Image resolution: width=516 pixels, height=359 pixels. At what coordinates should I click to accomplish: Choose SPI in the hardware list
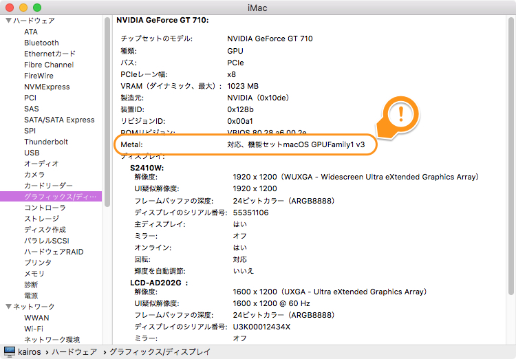point(30,131)
